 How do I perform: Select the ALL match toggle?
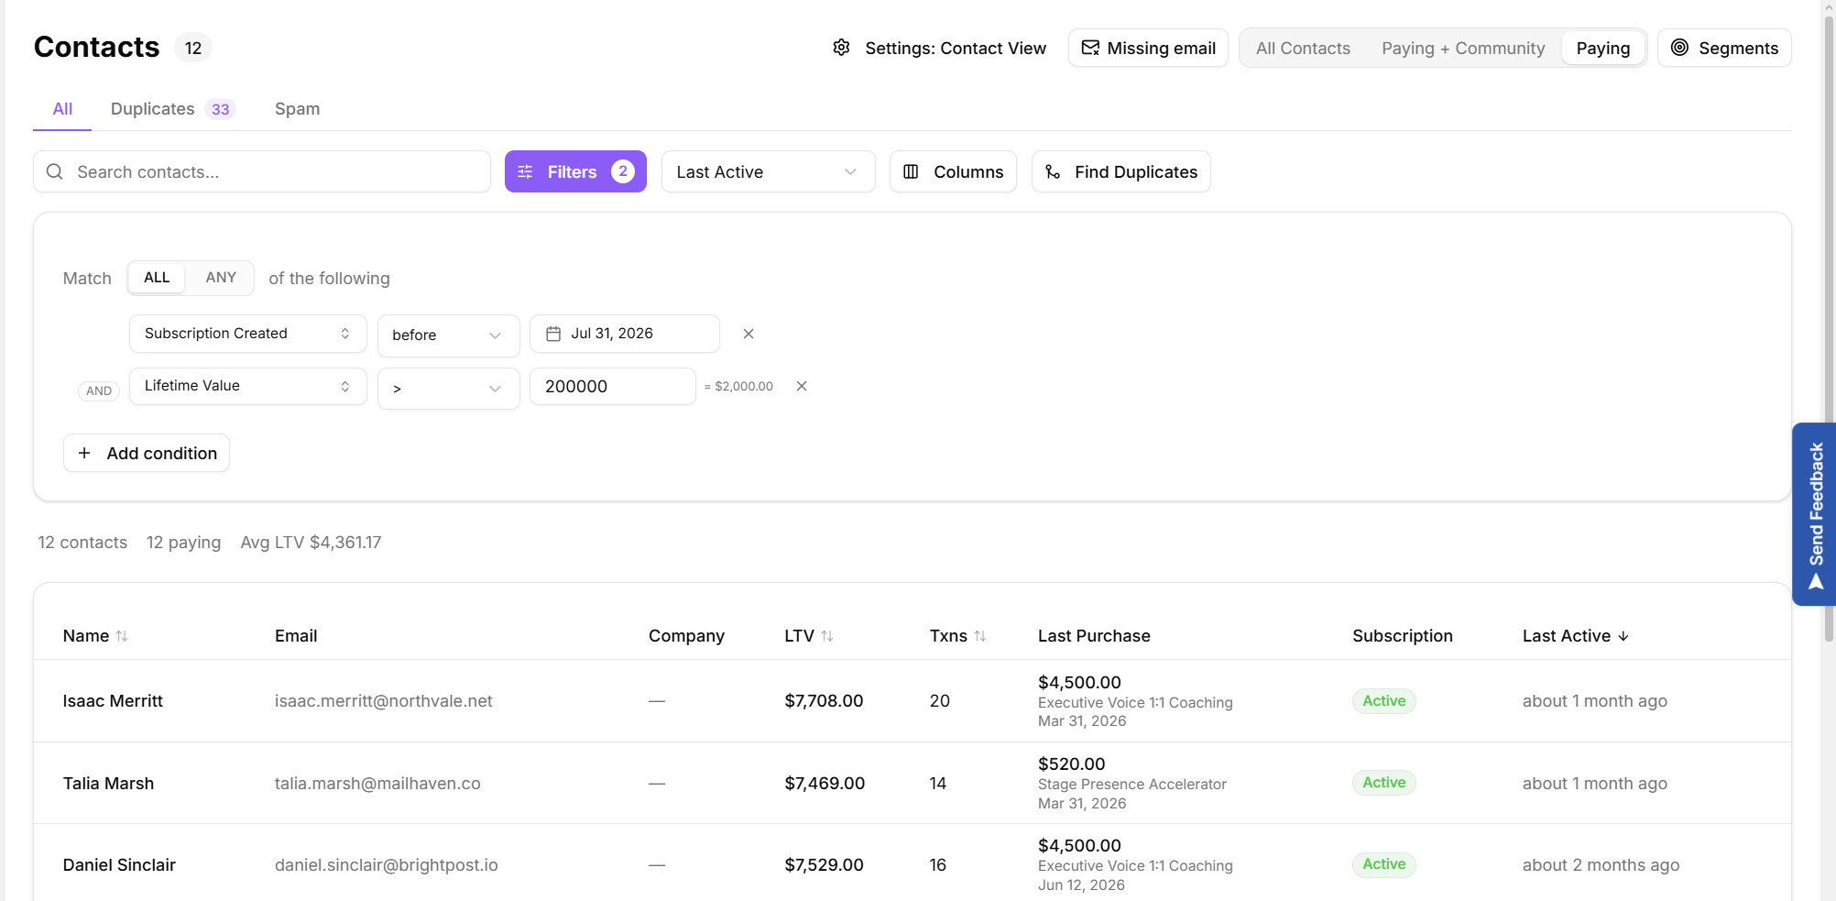[157, 278]
